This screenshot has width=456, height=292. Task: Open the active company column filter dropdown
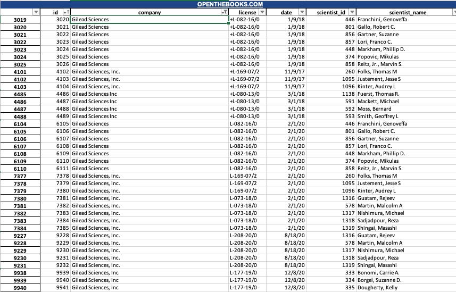click(225, 12)
